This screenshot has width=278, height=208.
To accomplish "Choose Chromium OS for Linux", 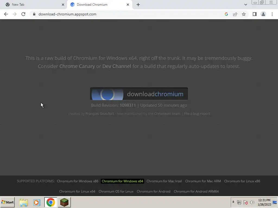I will (x=116, y=191).
